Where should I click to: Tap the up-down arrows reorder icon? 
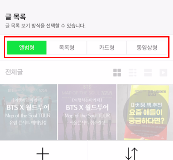(x=132, y=154)
